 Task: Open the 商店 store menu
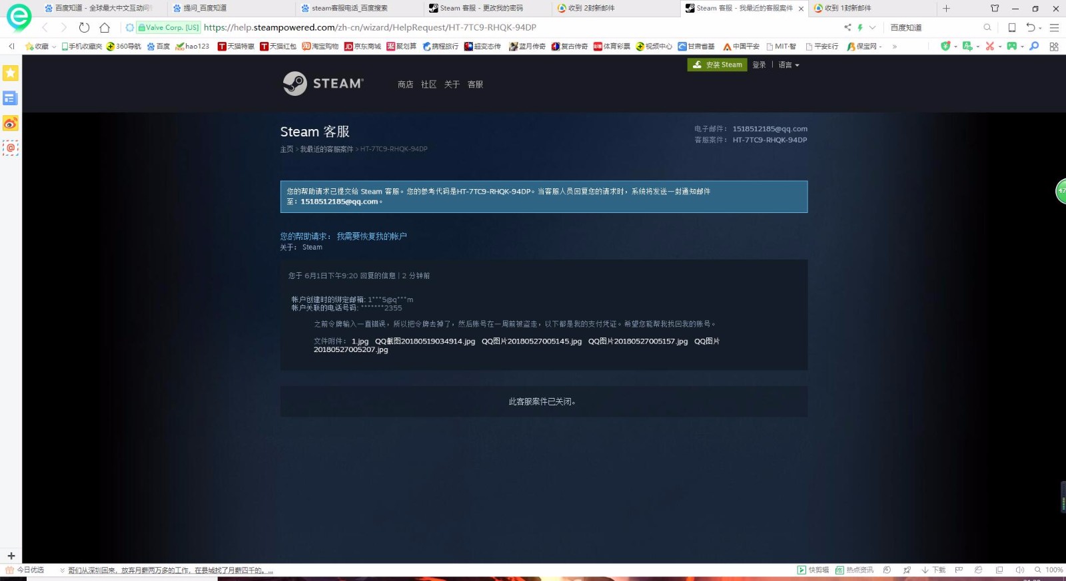[405, 85]
